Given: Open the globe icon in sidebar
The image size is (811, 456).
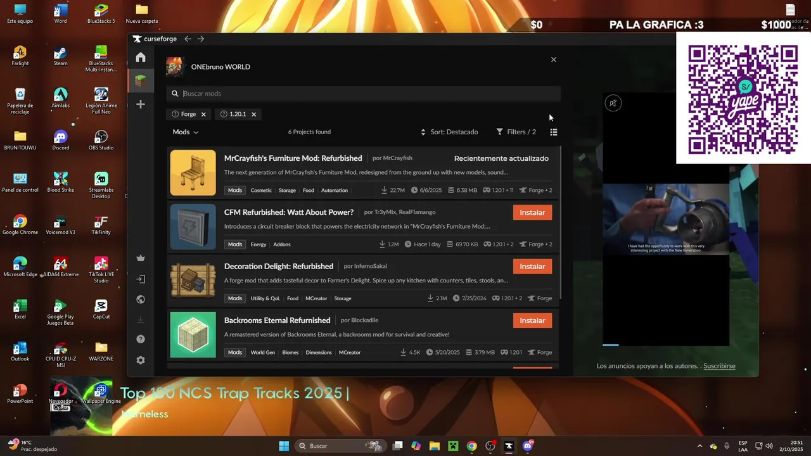Looking at the screenshot, I should point(141,300).
